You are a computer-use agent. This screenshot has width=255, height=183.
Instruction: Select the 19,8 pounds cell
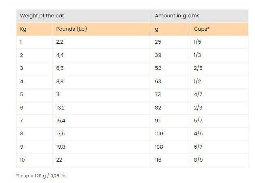[61, 147]
